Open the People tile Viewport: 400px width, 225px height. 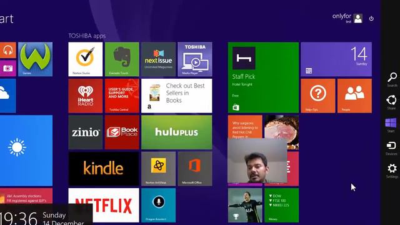[354, 96]
